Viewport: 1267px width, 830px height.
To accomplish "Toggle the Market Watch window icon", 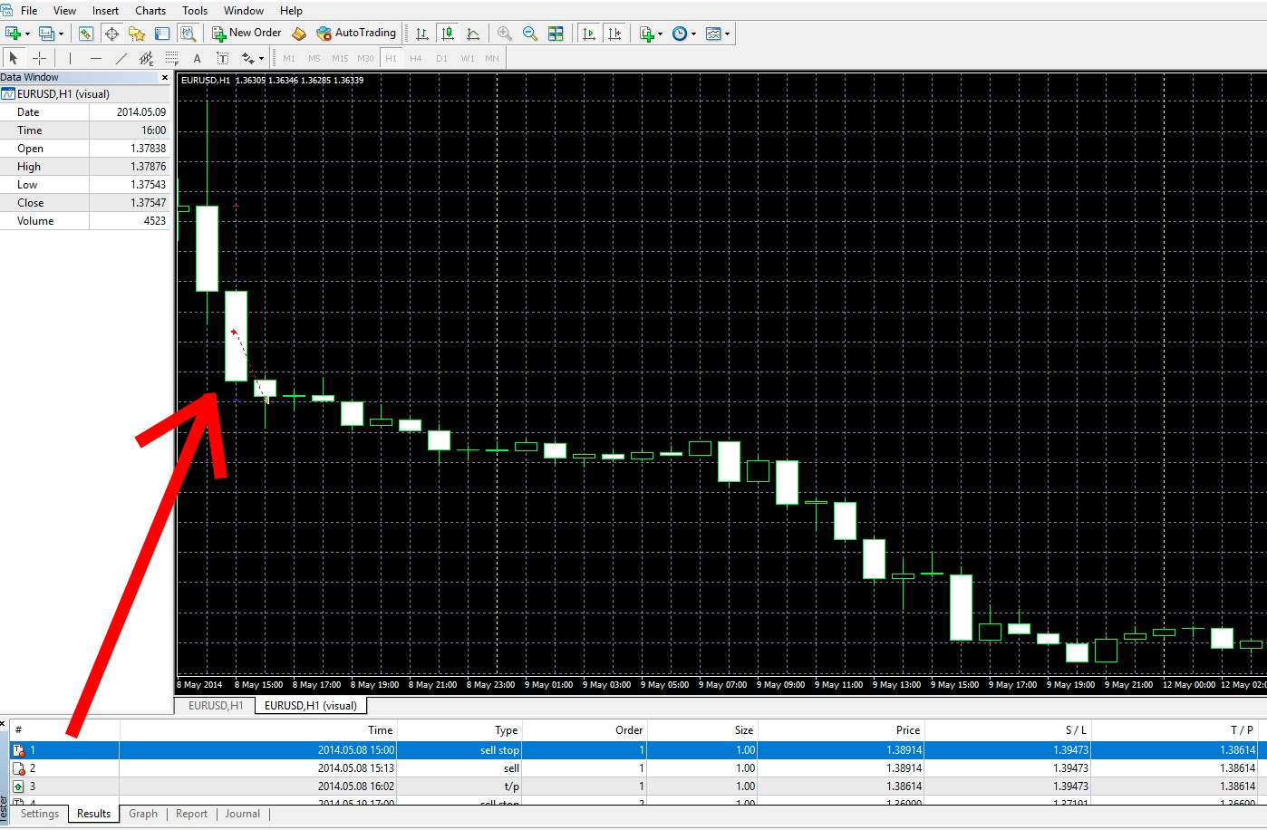I will coord(85,34).
